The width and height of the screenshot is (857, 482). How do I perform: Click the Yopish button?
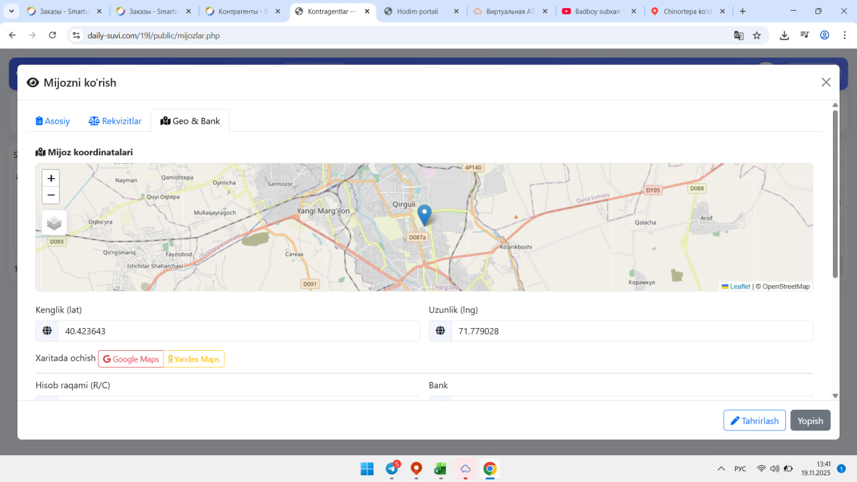coord(810,420)
